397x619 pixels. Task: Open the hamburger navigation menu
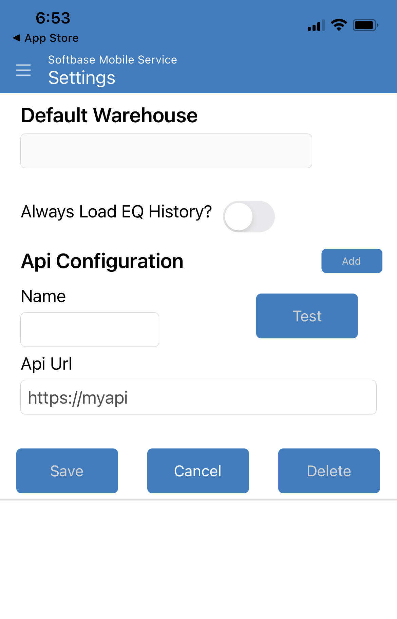click(x=23, y=70)
